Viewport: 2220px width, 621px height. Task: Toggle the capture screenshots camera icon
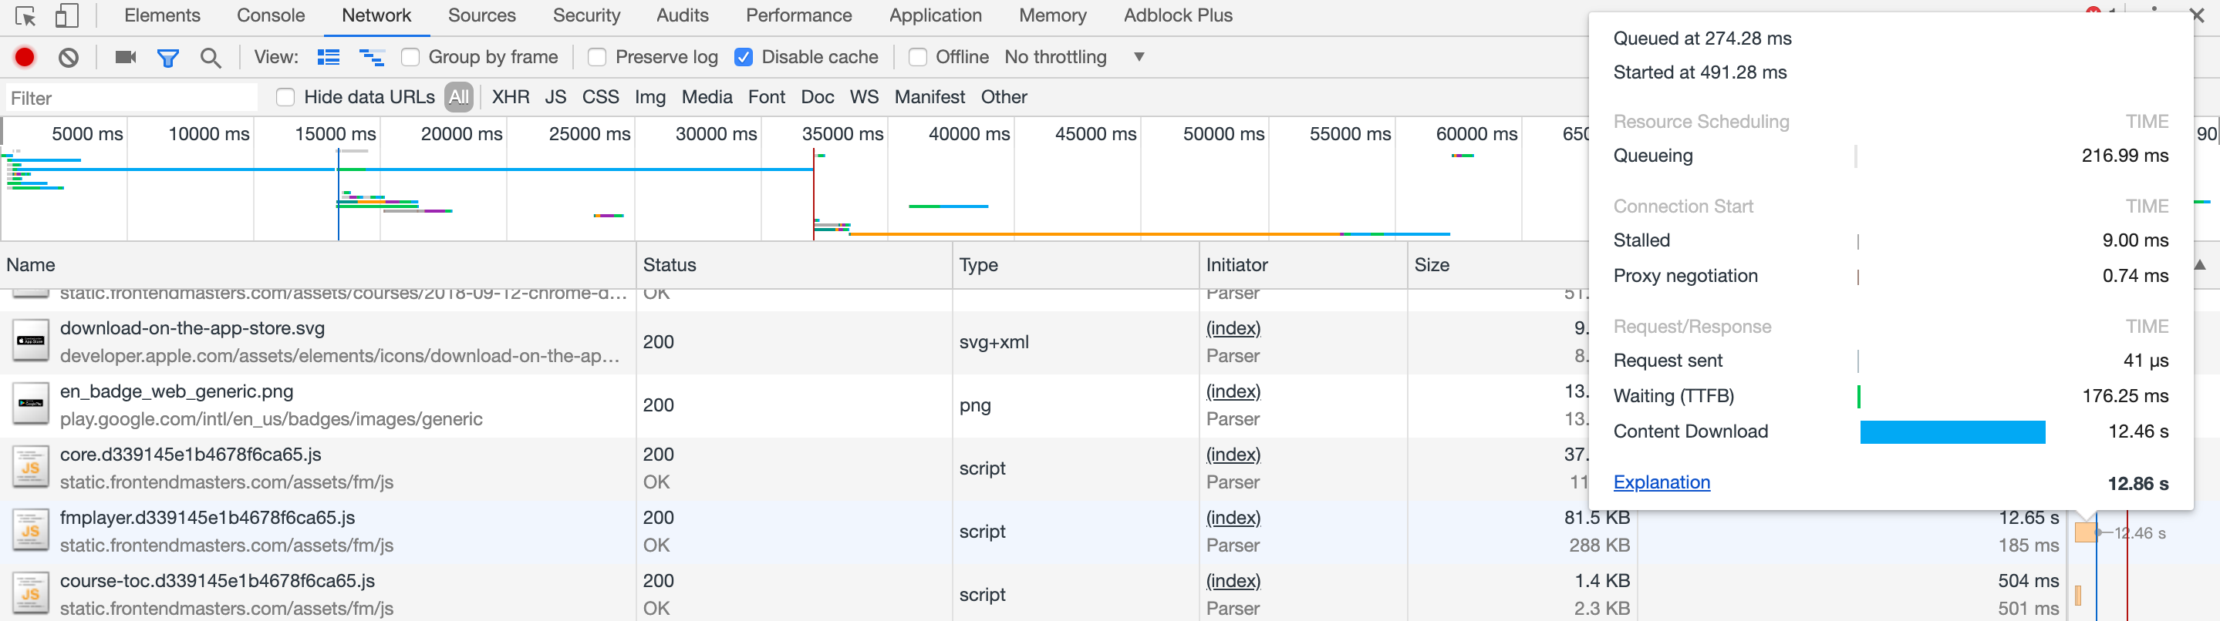(126, 57)
